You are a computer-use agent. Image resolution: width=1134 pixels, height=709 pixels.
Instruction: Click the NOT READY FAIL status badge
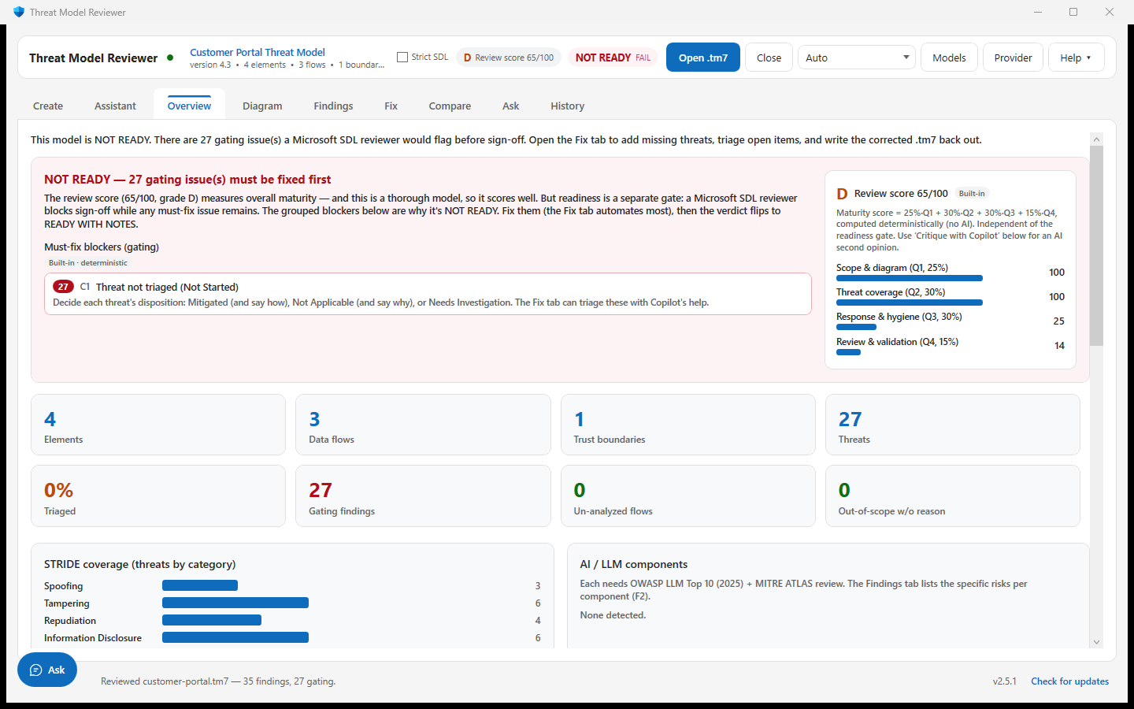tap(613, 58)
